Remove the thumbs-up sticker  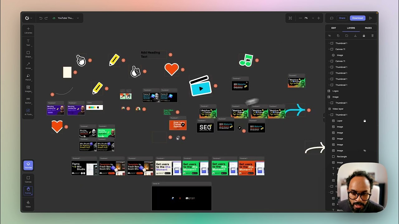[x=145, y=72]
